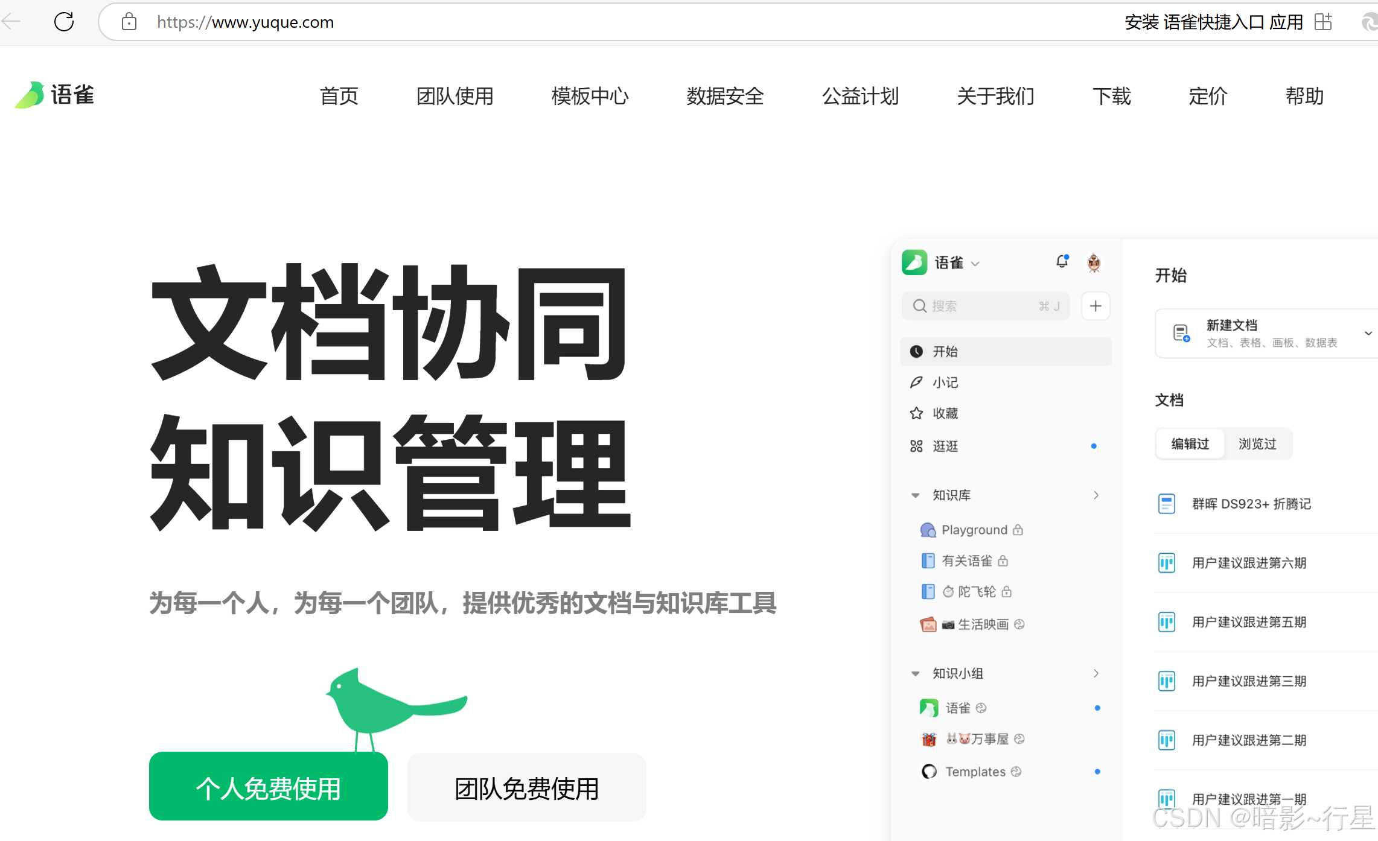This screenshot has width=1378, height=841.
Task: Go to 定价 in the top navigation
Action: [x=1208, y=96]
